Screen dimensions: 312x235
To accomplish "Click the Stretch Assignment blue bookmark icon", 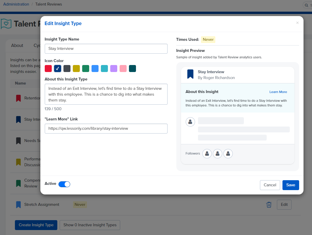I will pyautogui.click(x=18, y=205).
